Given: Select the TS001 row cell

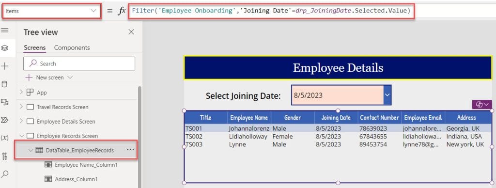Looking at the screenshot, I should coord(194,128).
